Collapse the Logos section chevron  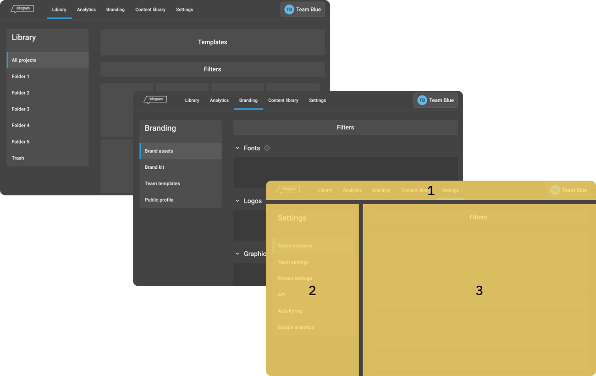237,201
